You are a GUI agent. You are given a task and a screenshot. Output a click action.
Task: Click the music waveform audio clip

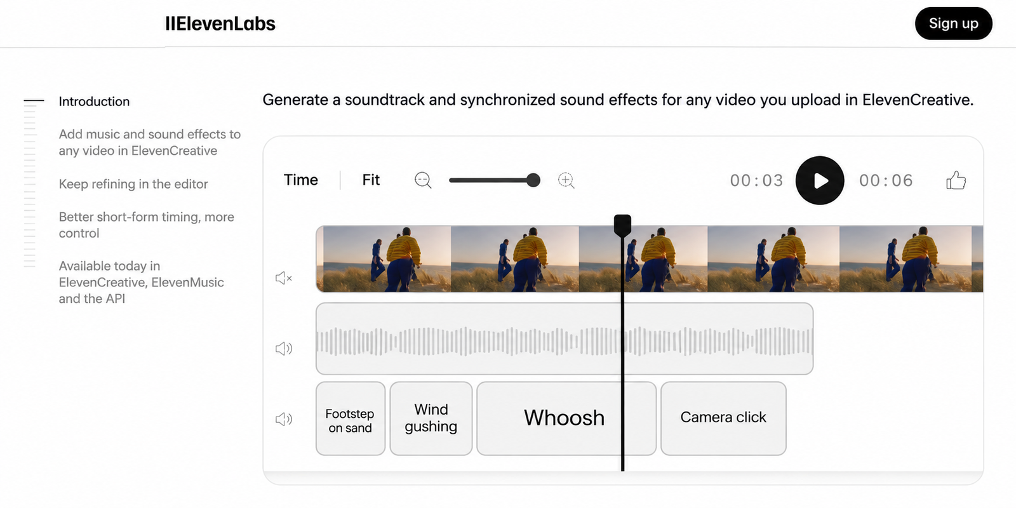click(x=565, y=339)
